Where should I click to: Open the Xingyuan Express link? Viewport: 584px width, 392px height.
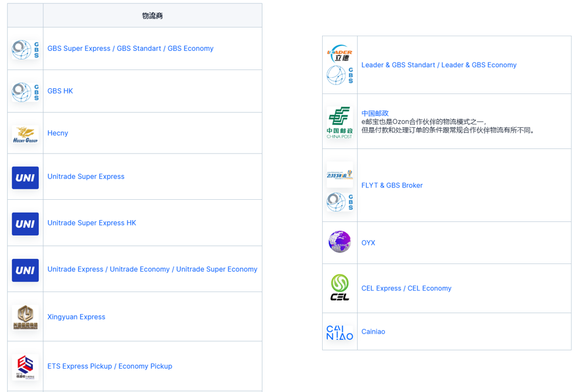point(77,317)
